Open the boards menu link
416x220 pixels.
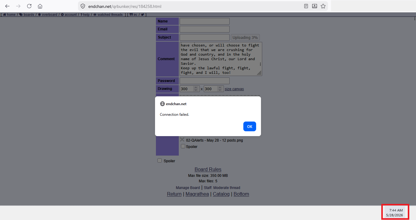tap(27, 15)
